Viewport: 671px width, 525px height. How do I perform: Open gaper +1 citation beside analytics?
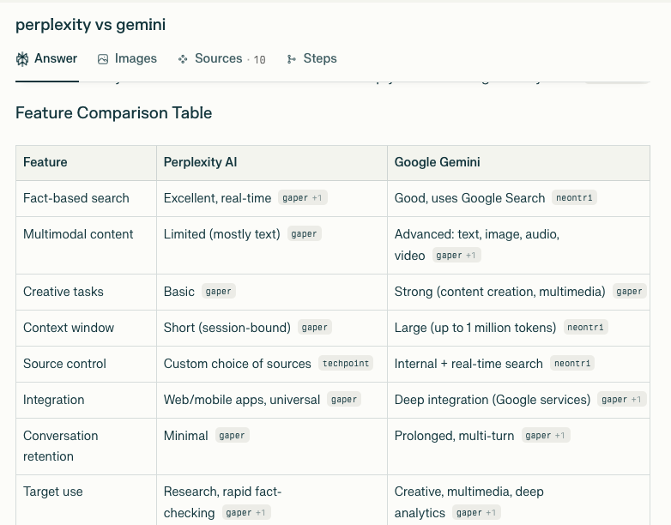pos(477,512)
